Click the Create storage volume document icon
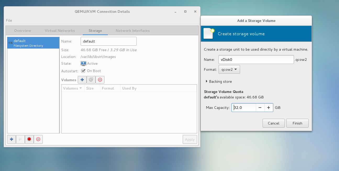Viewport: 339px width, 171px height. click(x=209, y=33)
